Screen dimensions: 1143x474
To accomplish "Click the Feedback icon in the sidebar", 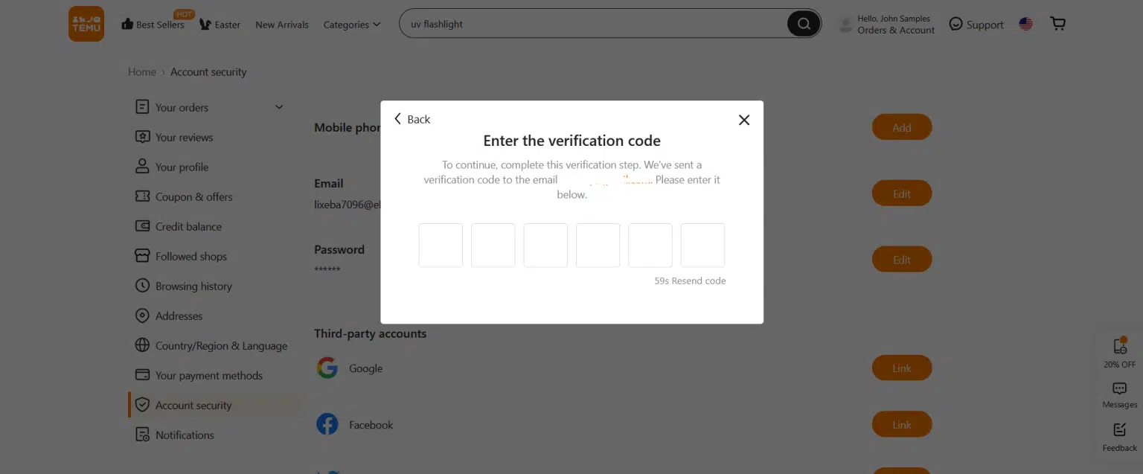I will [x=1119, y=429].
